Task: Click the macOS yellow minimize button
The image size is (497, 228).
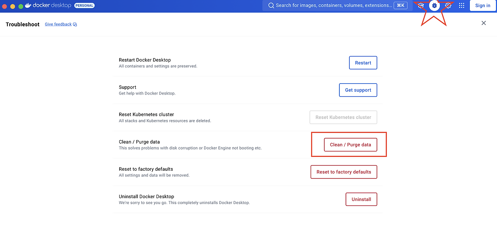Action: pos(13,6)
